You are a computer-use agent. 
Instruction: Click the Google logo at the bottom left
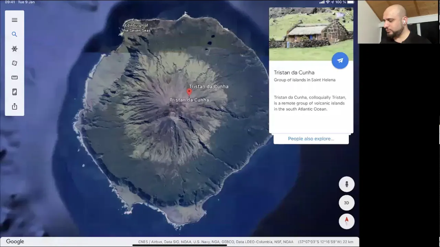[15, 242]
